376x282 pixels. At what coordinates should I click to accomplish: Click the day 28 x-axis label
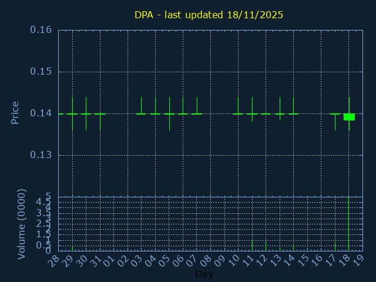tap(54, 260)
